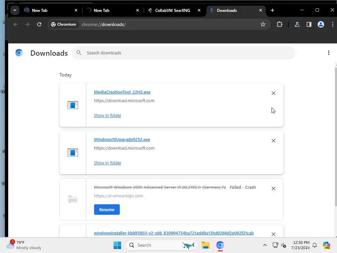Click the https://dl.winworldpc.com source URL text

pos(118,196)
